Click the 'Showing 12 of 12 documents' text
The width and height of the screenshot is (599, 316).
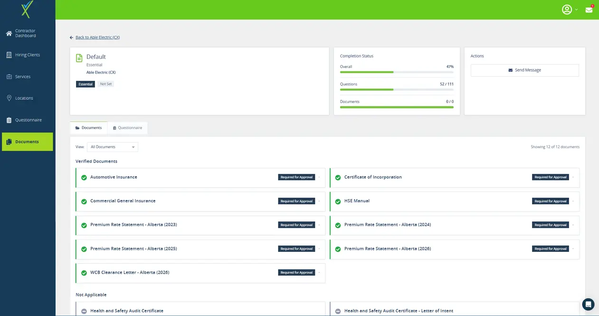(555, 147)
